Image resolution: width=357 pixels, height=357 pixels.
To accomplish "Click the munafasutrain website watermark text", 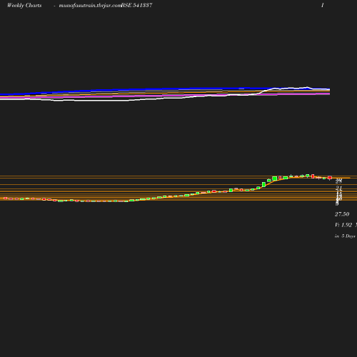I will coord(90,6).
